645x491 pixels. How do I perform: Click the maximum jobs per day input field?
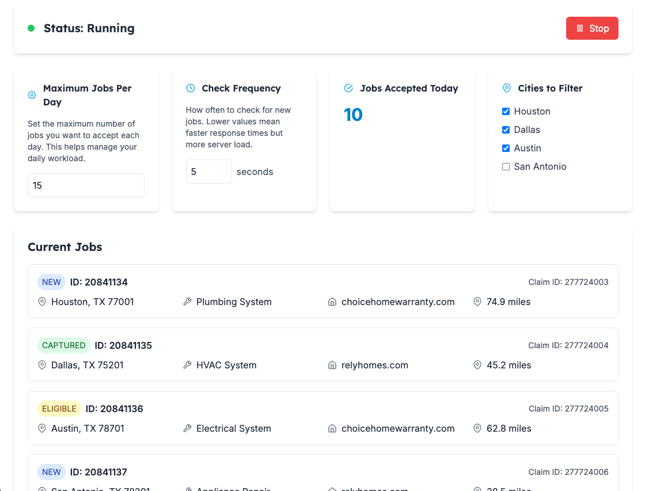(86, 185)
